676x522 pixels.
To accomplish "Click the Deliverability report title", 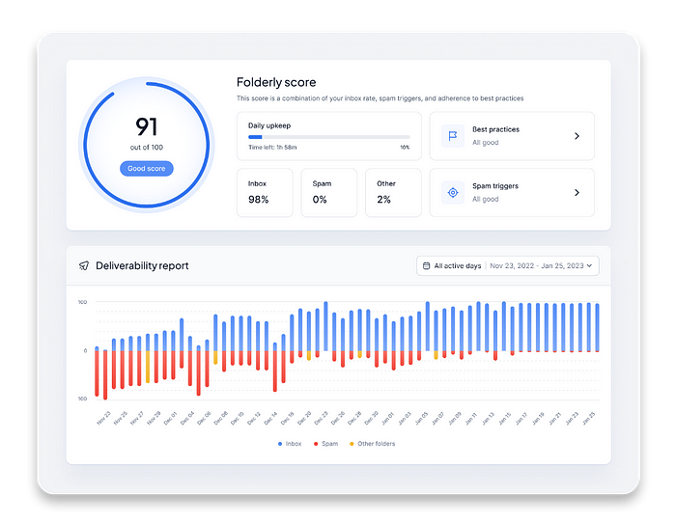I will point(142,265).
